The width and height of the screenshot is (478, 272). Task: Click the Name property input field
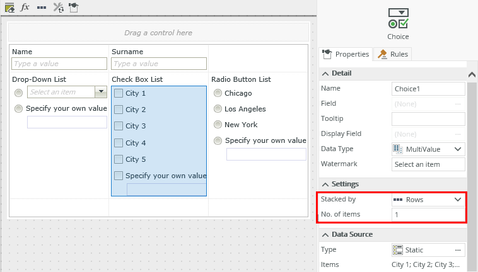click(428, 89)
